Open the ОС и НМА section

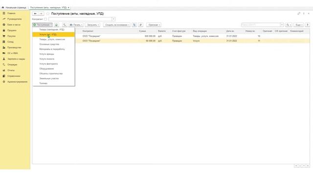pos(12,53)
